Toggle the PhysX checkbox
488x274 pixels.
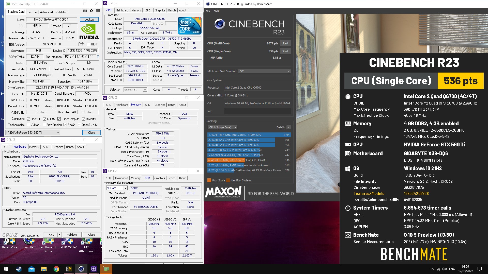click(x=65, y=125)
